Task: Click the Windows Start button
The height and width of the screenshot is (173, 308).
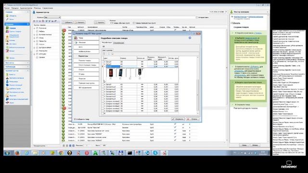Action: [7, 153]
